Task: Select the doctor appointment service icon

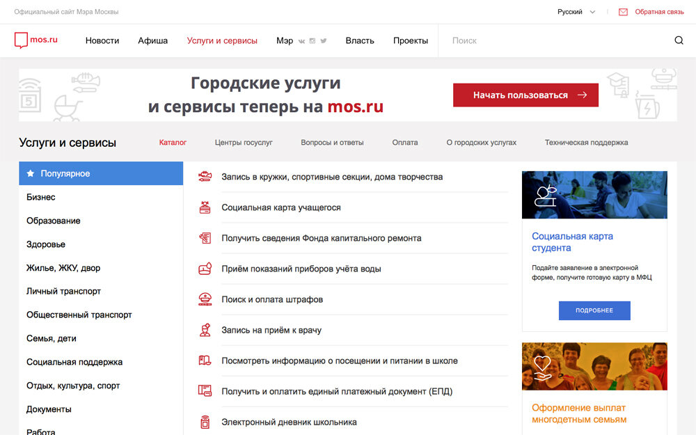Action: pyautogui.click(x=205, y=329)
